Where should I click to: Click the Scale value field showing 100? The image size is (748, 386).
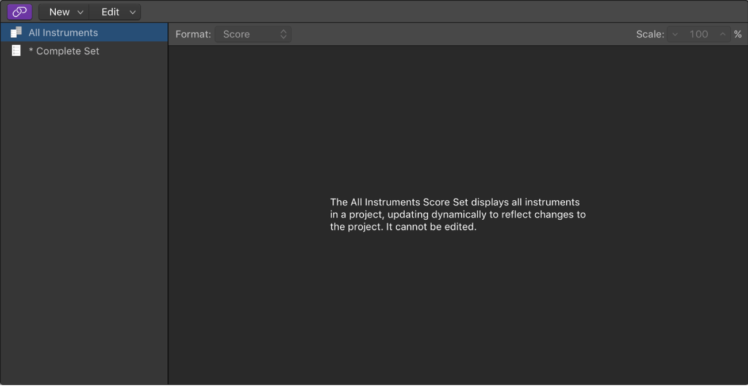(699, 34)
